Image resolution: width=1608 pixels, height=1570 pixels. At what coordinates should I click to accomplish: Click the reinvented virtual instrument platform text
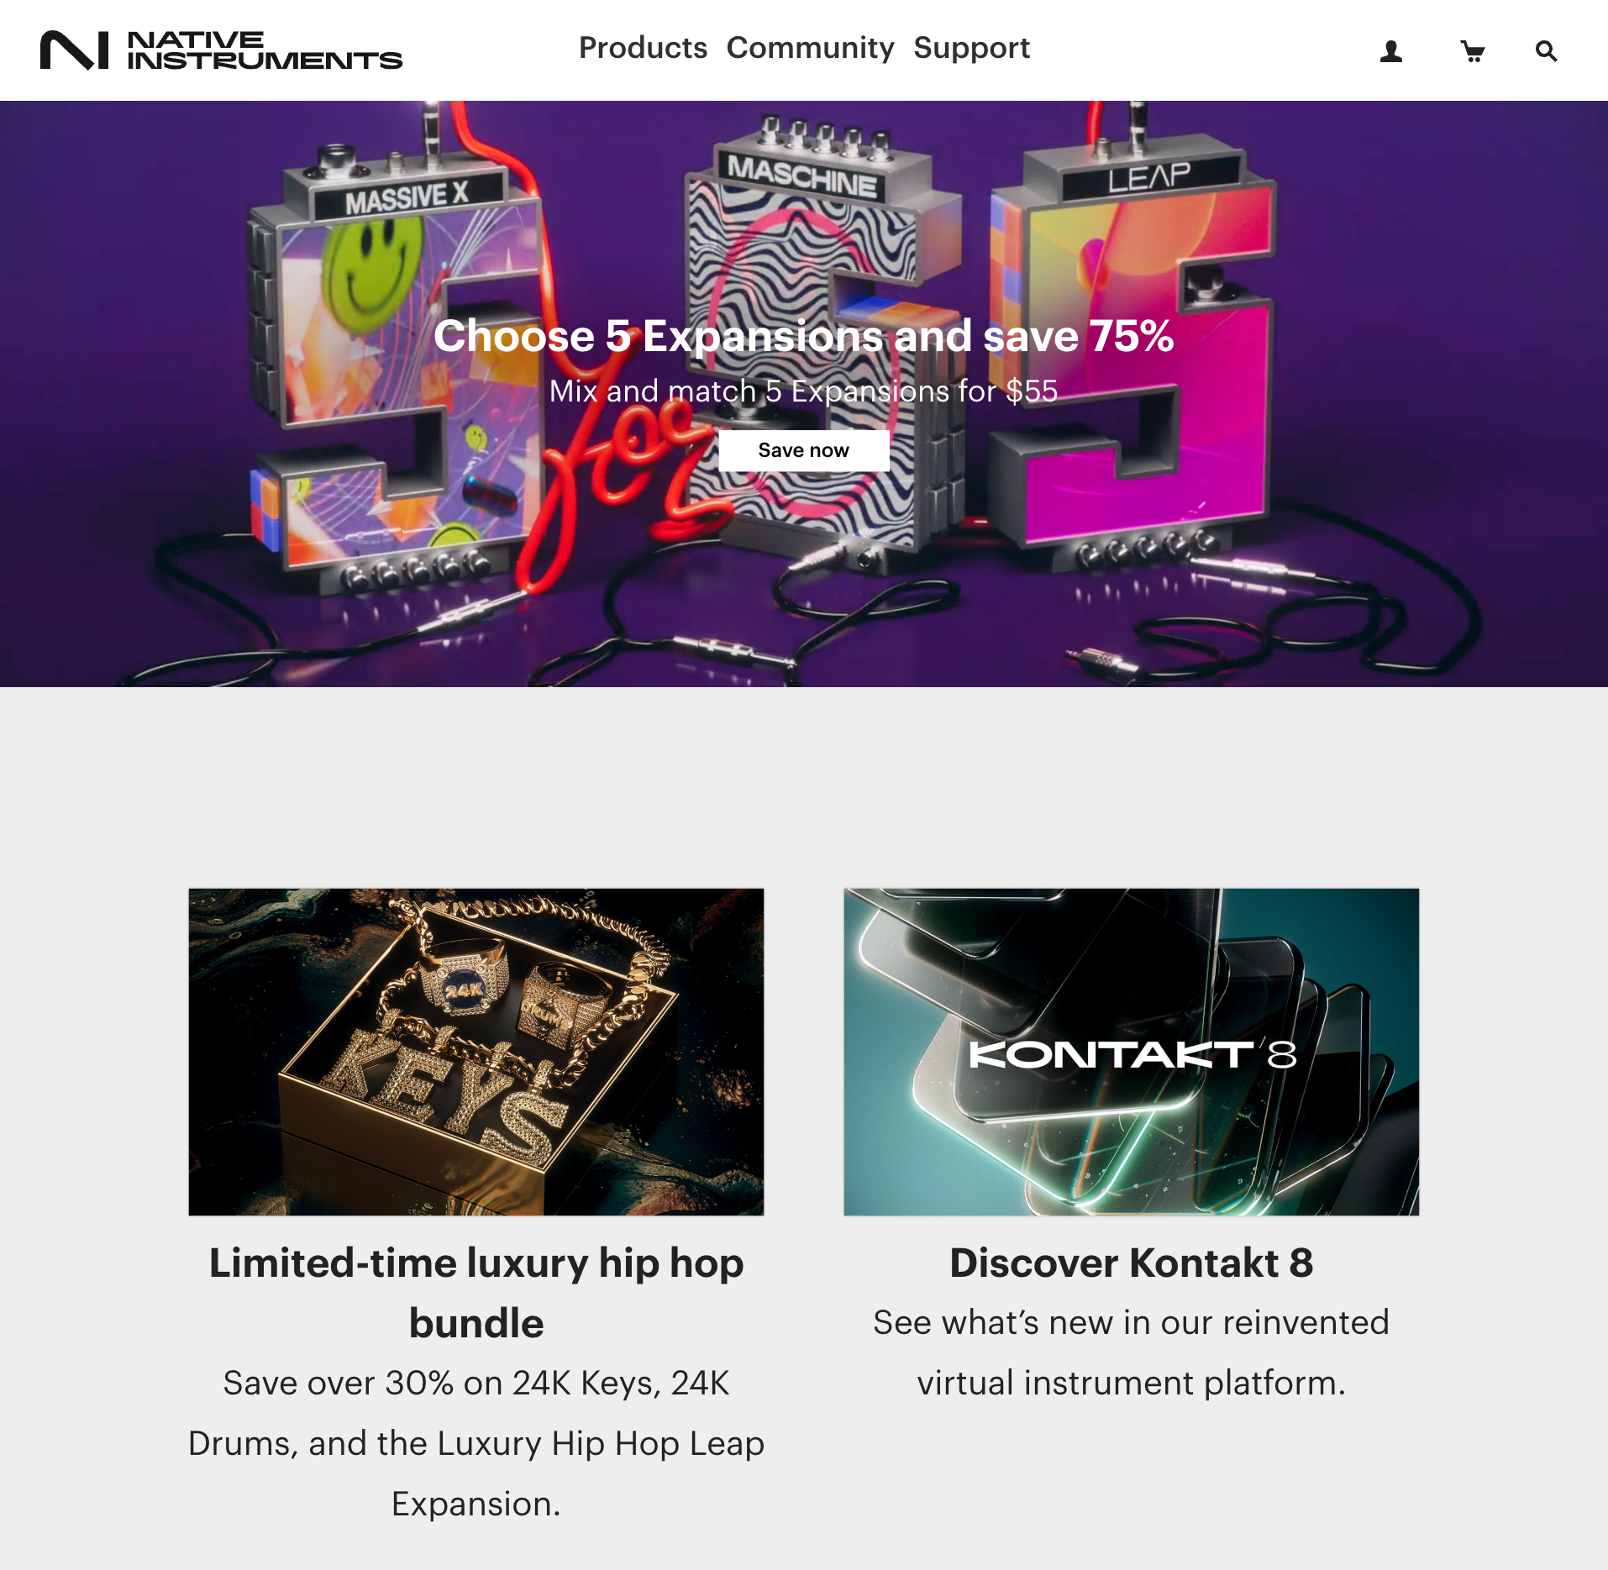[1132, 1352]
